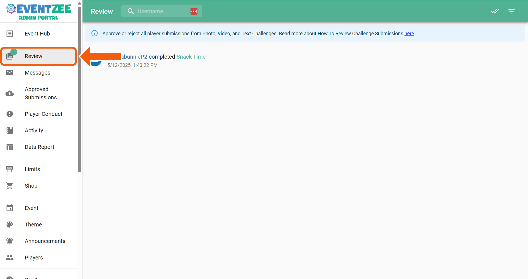Click the Messages envelope icon
This screenshot has height=279, width=528.
10,73
